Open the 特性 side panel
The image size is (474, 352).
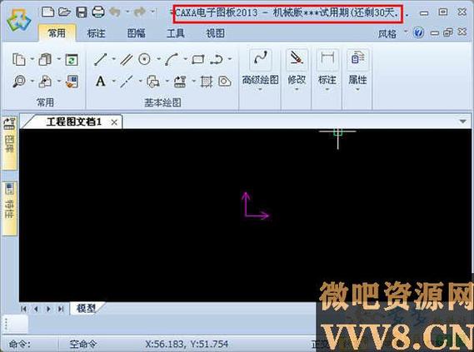[9, 208]
